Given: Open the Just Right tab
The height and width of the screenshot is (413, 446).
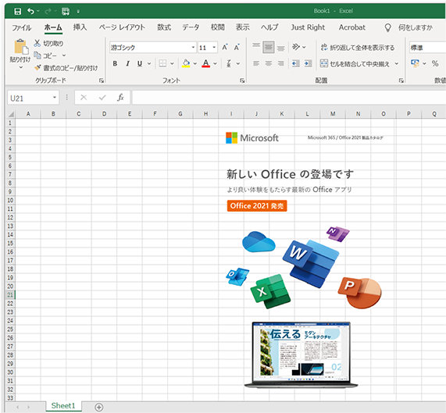Looking at the screenshot, I should tap(308, 27).
